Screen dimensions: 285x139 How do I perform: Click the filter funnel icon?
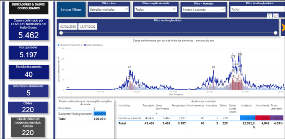click(x=269, y=16)
